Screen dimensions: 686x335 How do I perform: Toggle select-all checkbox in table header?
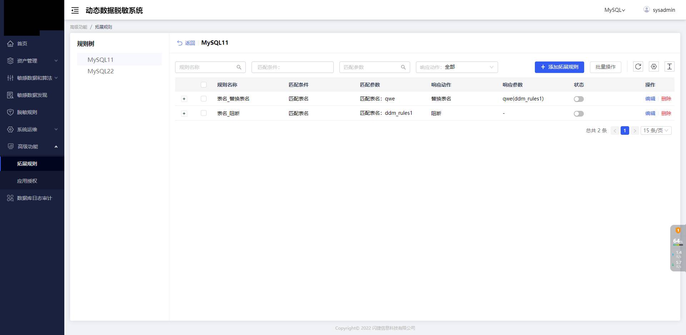[x=204, y=85]
